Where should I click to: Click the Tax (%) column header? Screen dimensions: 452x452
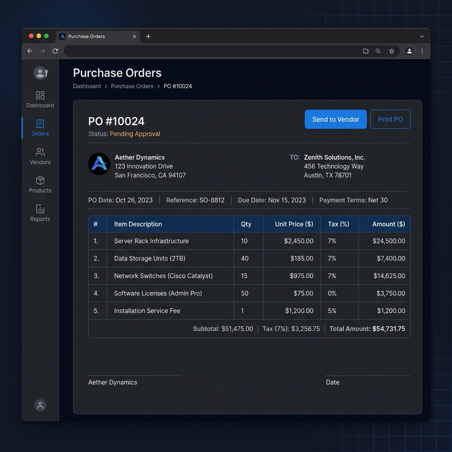339,224
